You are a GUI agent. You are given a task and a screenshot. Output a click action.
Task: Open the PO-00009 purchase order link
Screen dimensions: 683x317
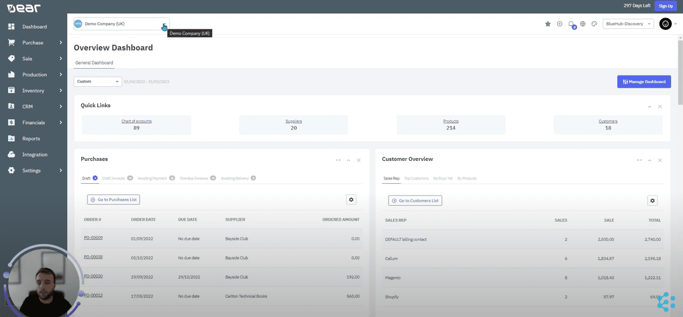[x=93, y=238]
